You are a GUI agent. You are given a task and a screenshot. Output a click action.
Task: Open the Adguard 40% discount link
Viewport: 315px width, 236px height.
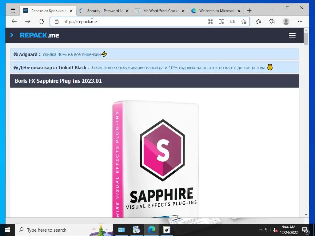click(x=72, y=54)
